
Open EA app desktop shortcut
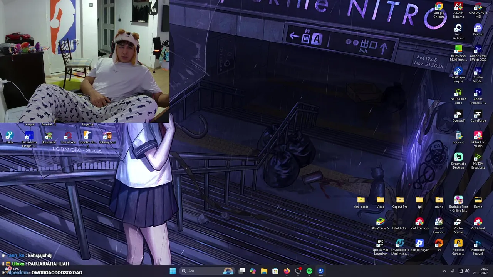pyautogui.click(x=439, y=245)
